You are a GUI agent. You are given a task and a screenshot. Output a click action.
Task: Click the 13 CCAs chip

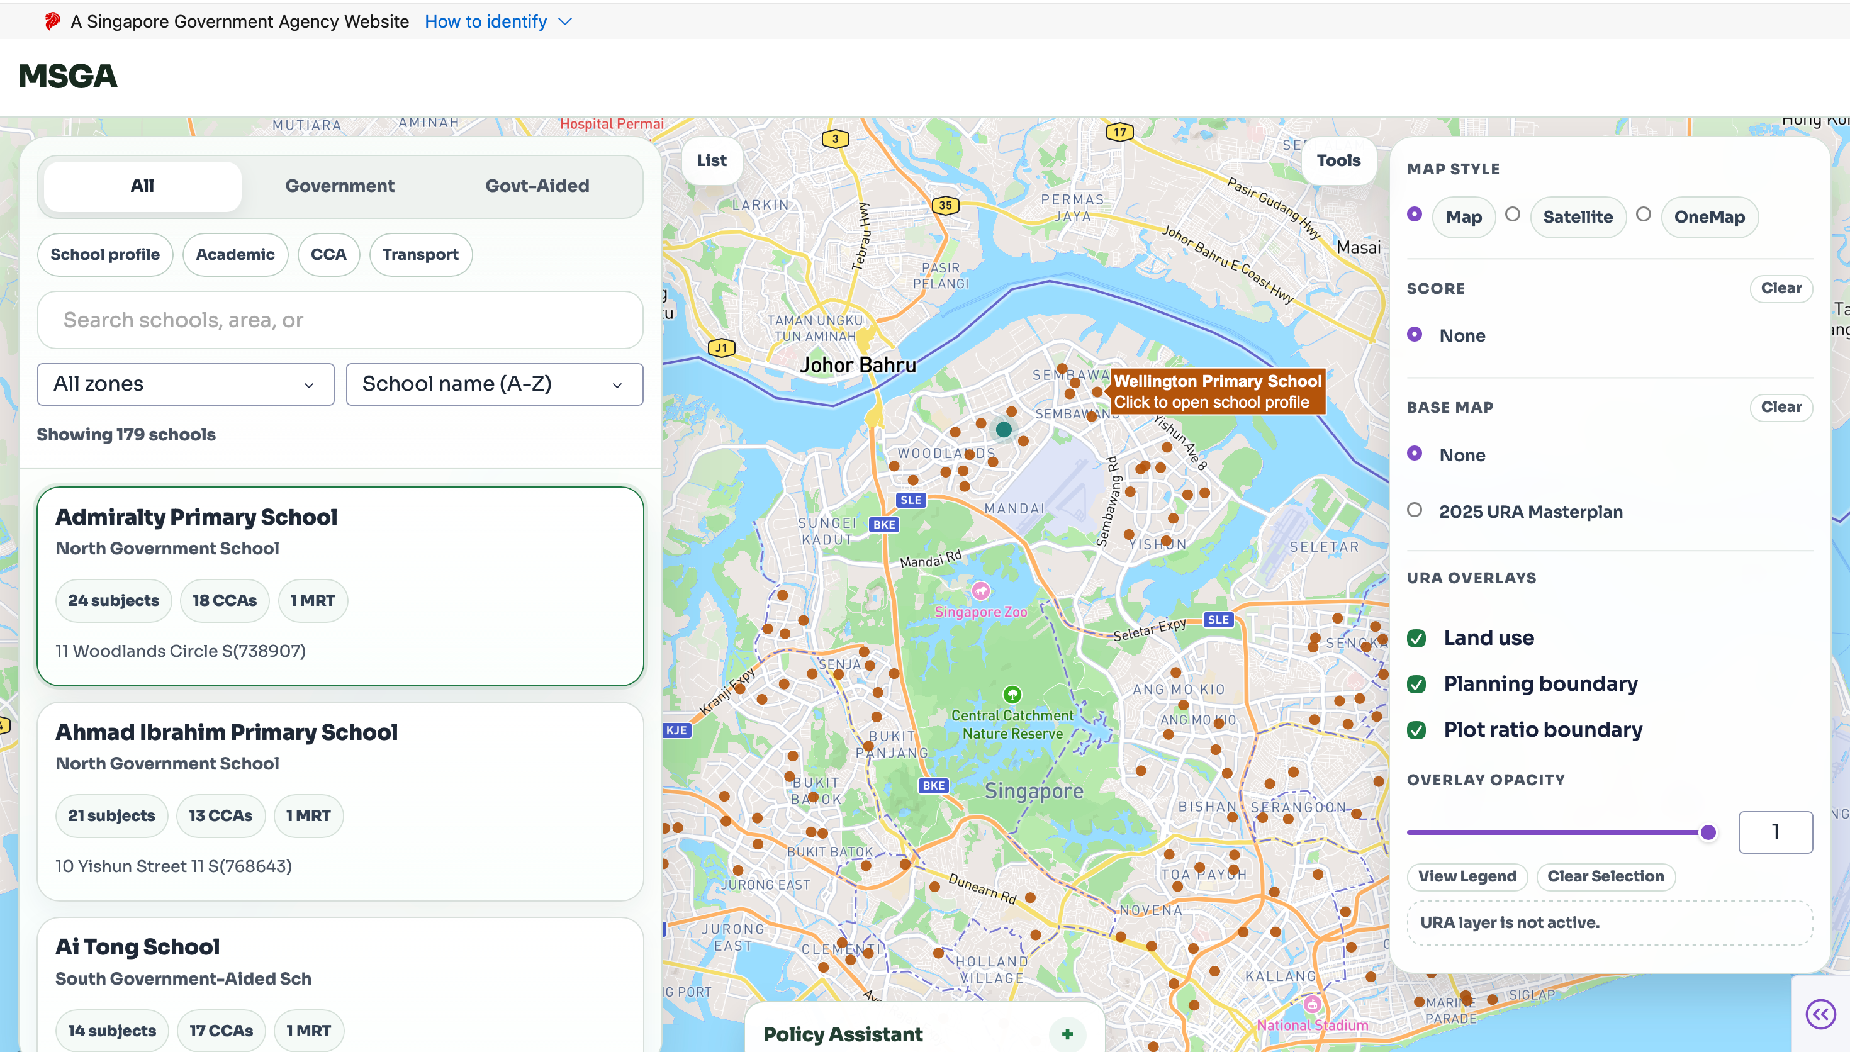pyautogui.click(x=221, y=815)
